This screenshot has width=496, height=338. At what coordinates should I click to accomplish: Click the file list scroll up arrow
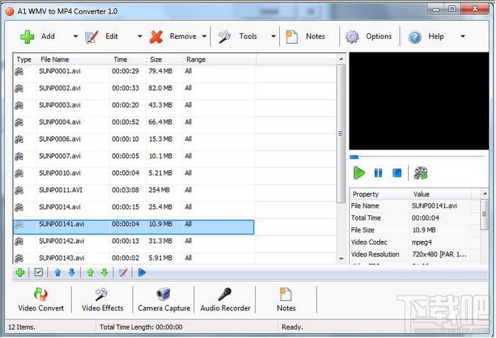(341, 60)
